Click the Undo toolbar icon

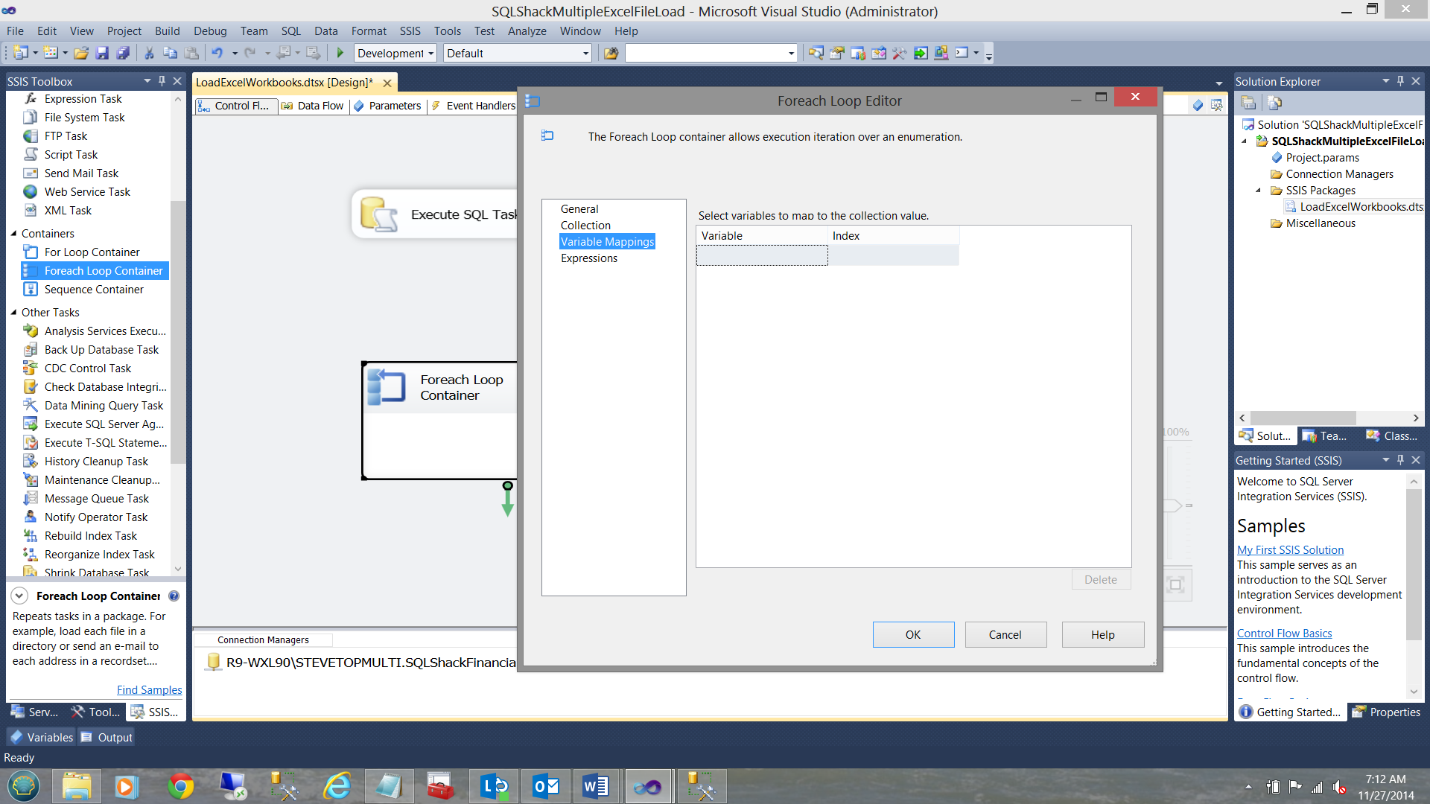coord(217,53)
